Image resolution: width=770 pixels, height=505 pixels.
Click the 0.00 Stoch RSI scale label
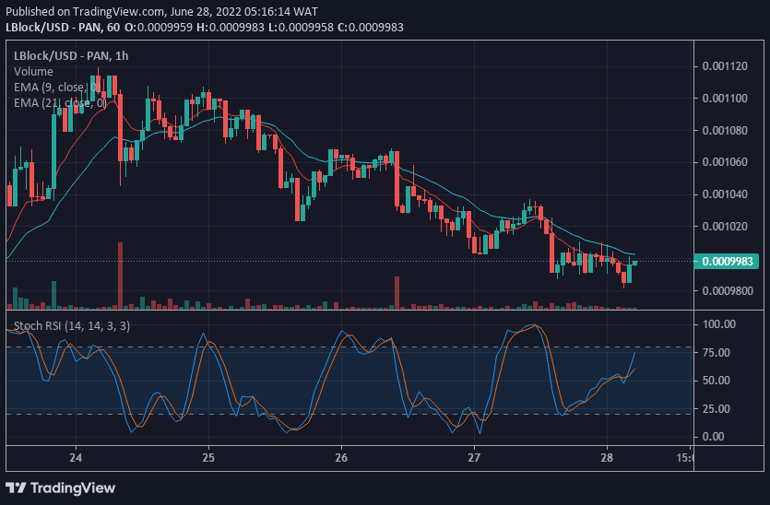714,436
